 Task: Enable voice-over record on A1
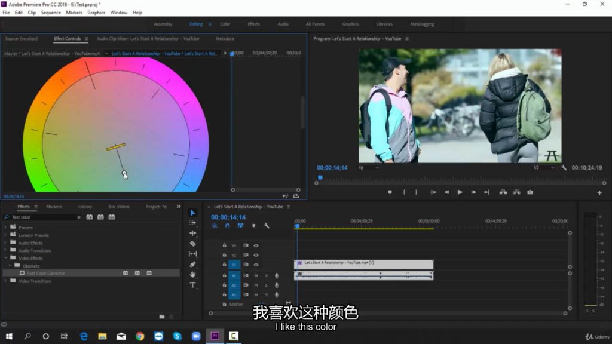(x=277, y=276)
